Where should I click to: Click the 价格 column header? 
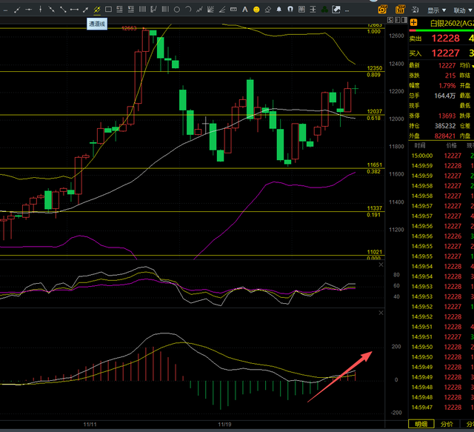coord(452,146)
